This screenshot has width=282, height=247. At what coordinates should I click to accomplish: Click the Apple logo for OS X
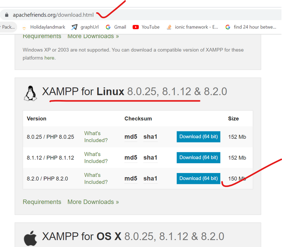(x=30, y=237)
